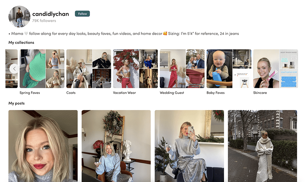Click the Spring Faves label
This screenshot has width=305, height=182.
click(30, 93)
